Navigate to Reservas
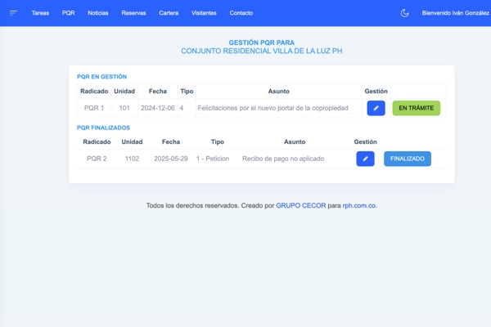 click(133, 13)
